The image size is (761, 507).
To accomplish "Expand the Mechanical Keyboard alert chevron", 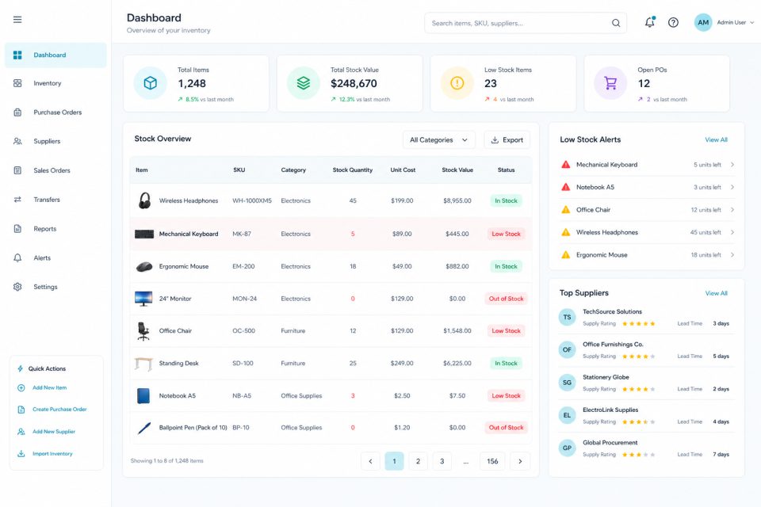I will coord(732,165).
